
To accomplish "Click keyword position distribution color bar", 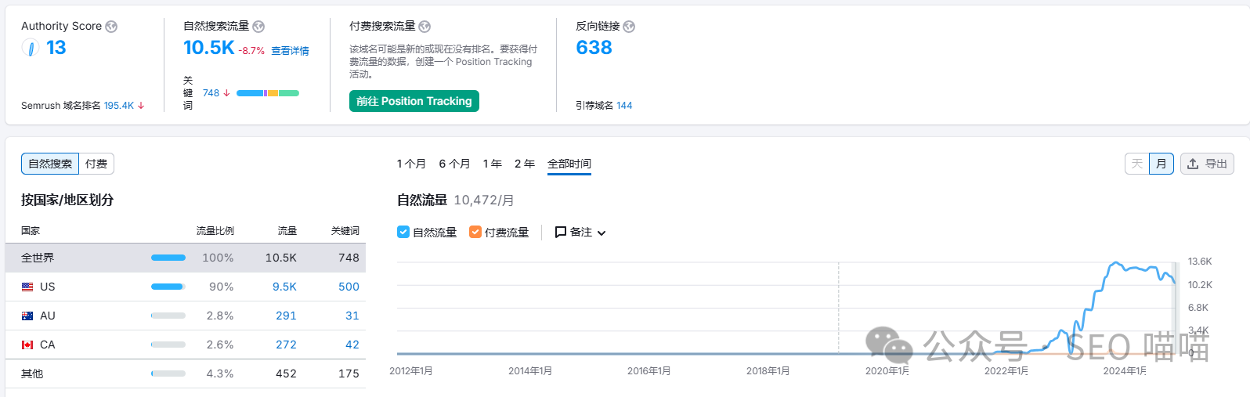I will click(x=268, y=93).
